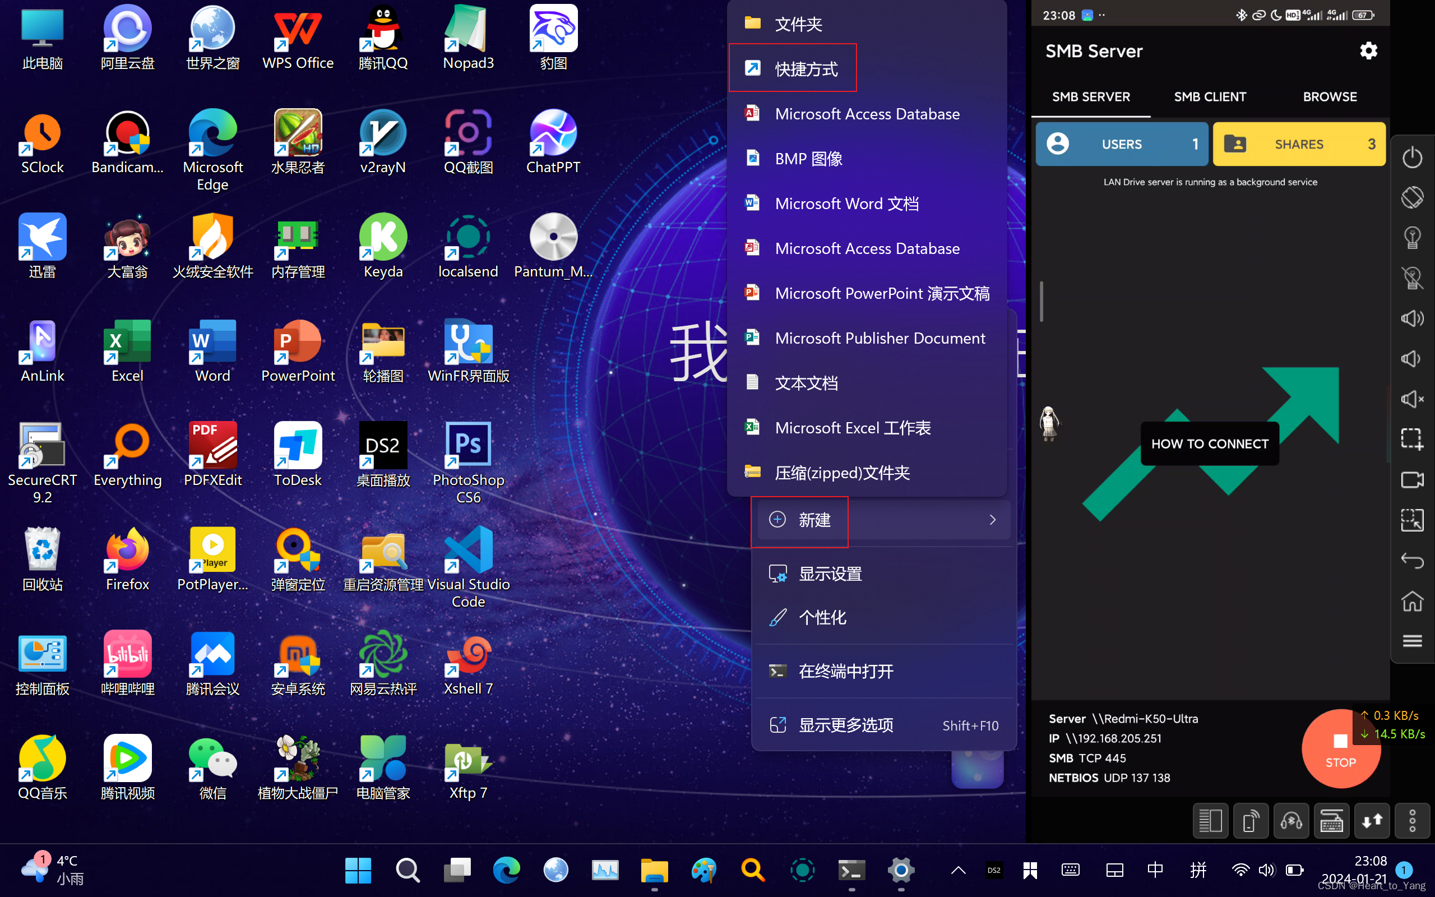This screenshot has height=897, width=1435.
Task: Select Microsoft Word 文档 menu entry
Action: [867, 204]
